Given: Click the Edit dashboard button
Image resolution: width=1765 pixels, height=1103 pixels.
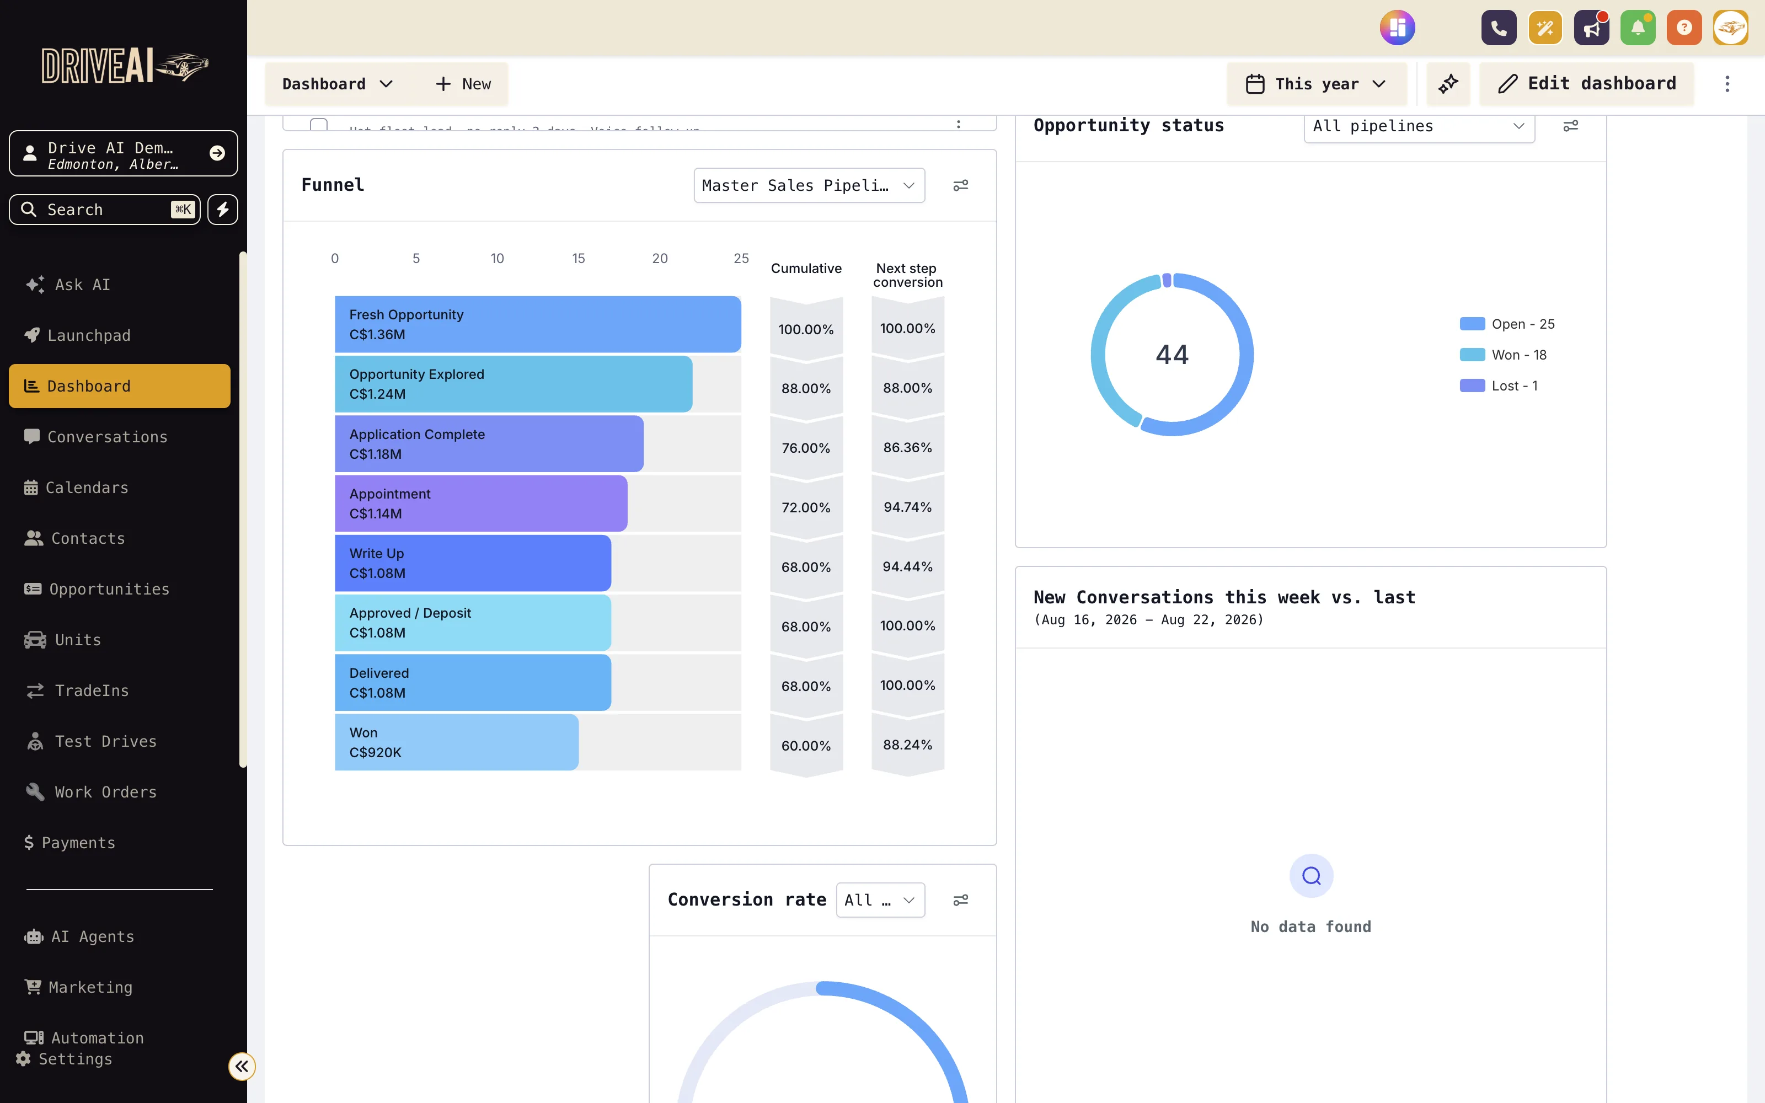Looking at the screenshot, I should click(1586, 84).
